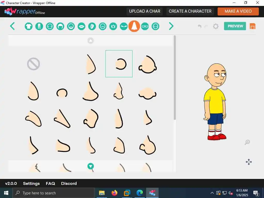Click Wrapper Offline taskbar icon

[152, 193]
